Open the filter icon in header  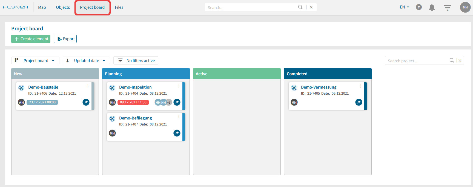[x=448, y=7]
